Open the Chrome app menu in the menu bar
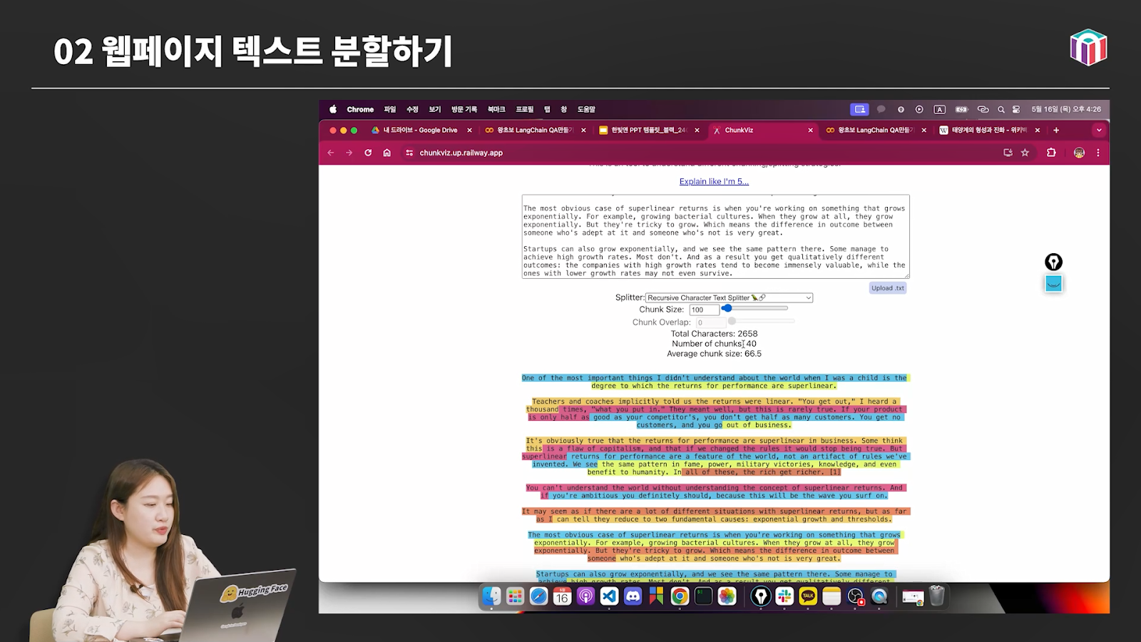 coord(360,109)
